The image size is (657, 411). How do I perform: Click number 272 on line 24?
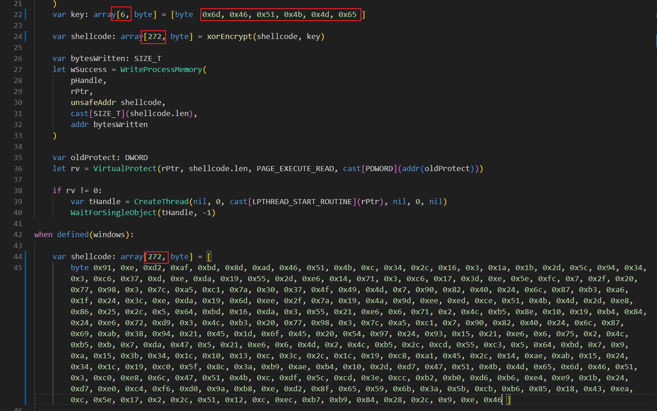coord(155,37)
